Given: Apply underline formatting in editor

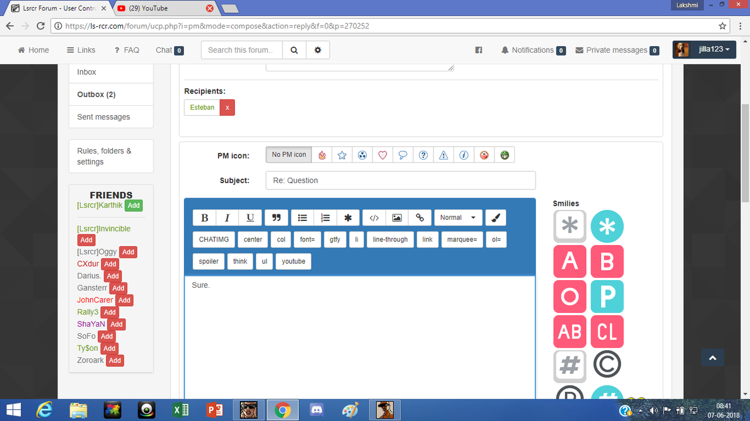Looking at the screenshot, I should pyautogui.click(x=250, y=218).
